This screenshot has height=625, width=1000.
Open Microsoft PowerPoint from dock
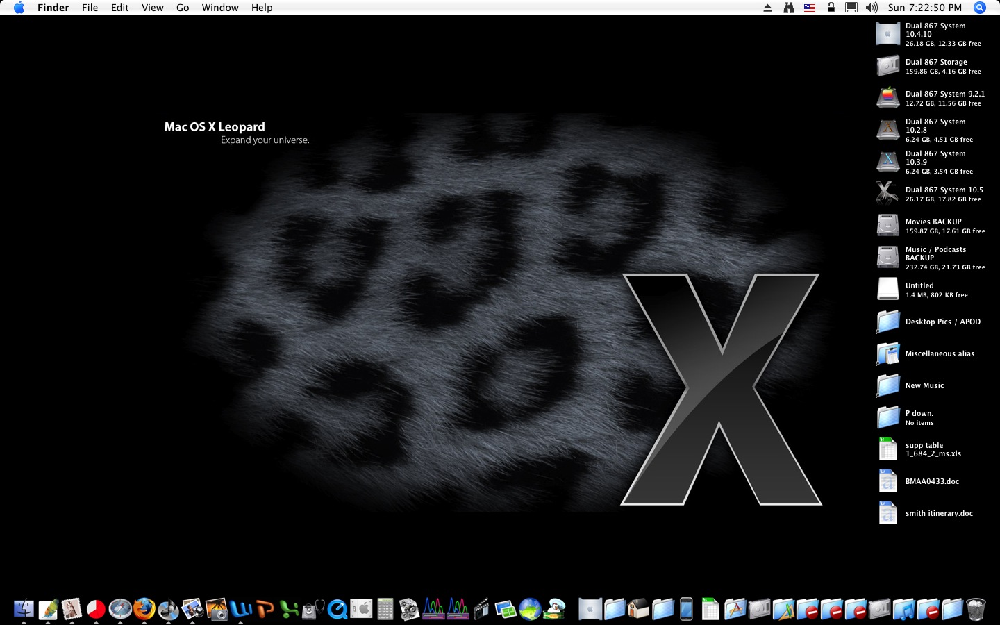265,609
